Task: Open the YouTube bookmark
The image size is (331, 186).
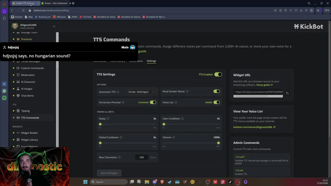Action: tap(85, 17)
